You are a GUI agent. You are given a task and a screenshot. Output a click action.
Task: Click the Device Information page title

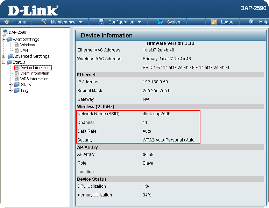(107, 35)
